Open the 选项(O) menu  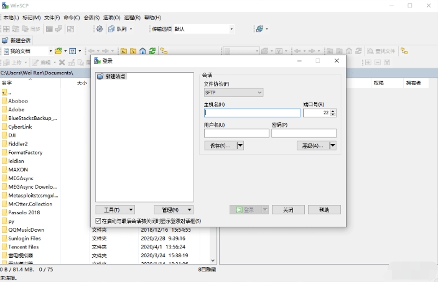(x=111, y=17)
